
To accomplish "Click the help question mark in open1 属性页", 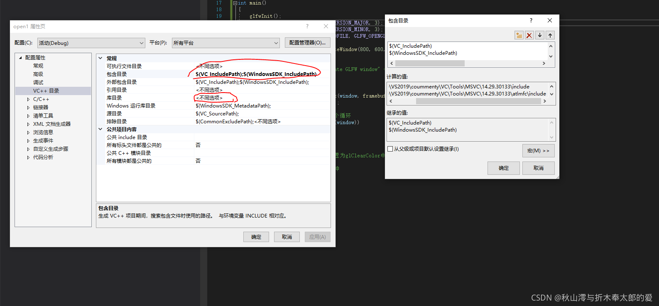I will click(x=307, y=26).
